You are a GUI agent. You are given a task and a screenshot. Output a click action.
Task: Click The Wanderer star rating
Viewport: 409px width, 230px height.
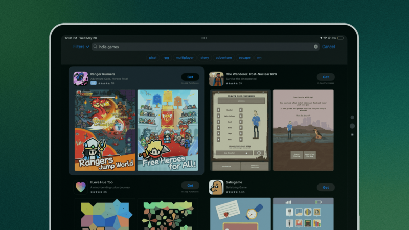(232, 83)
